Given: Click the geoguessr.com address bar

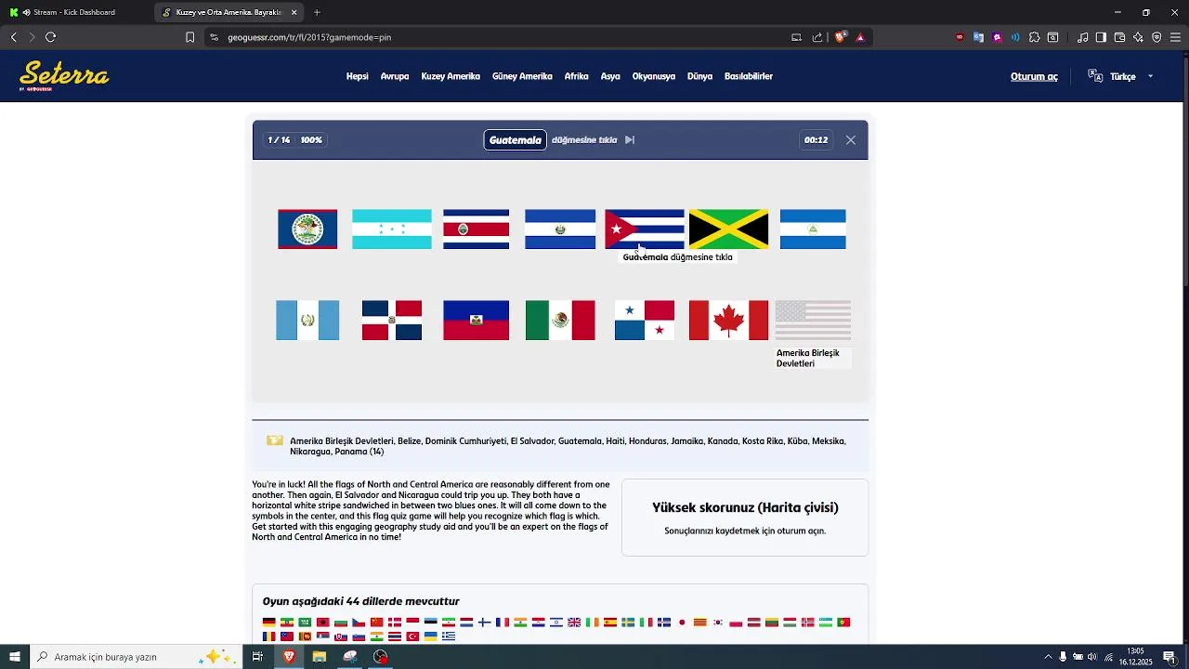Looking at the screenshot, I should [502, 37].
